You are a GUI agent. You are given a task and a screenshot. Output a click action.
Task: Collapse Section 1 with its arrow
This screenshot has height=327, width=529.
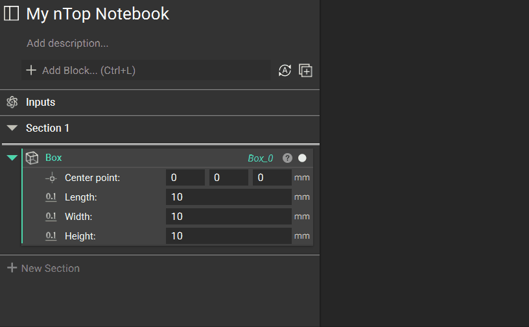12,128
